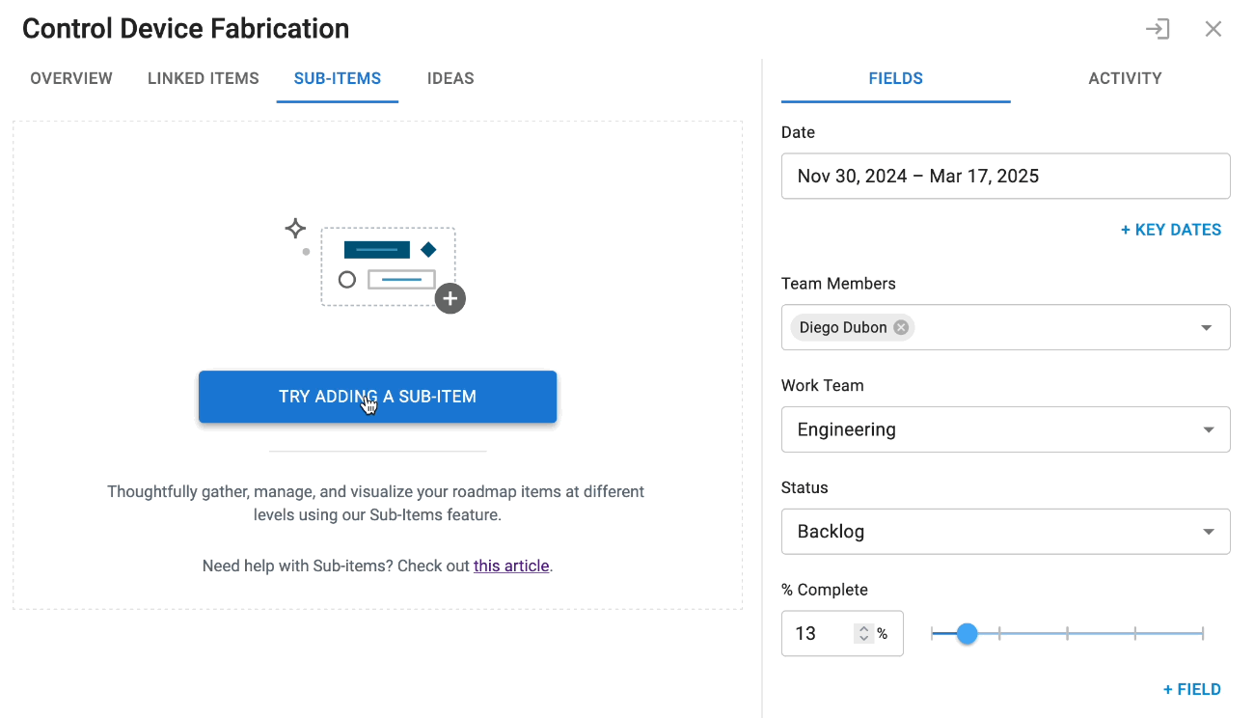The width and height of the screenshot is (1254, 718).
Task: Click the upper stepper arrow to increase percent complete
Action: tap(863, 627)
